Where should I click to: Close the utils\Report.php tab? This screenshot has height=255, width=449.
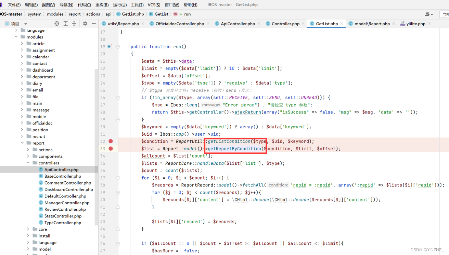tap(143, 24)
